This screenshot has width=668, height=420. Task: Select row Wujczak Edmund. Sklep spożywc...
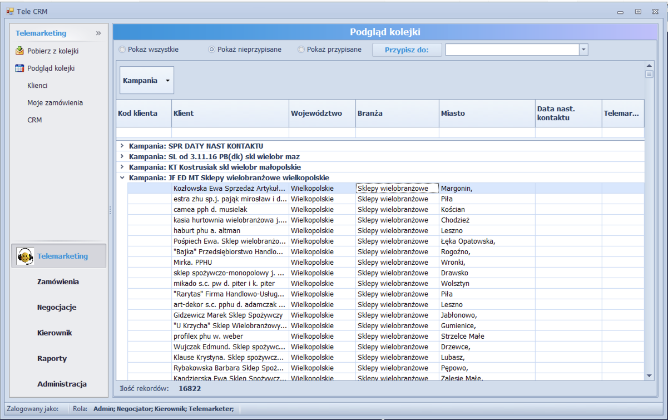[386, 347]
